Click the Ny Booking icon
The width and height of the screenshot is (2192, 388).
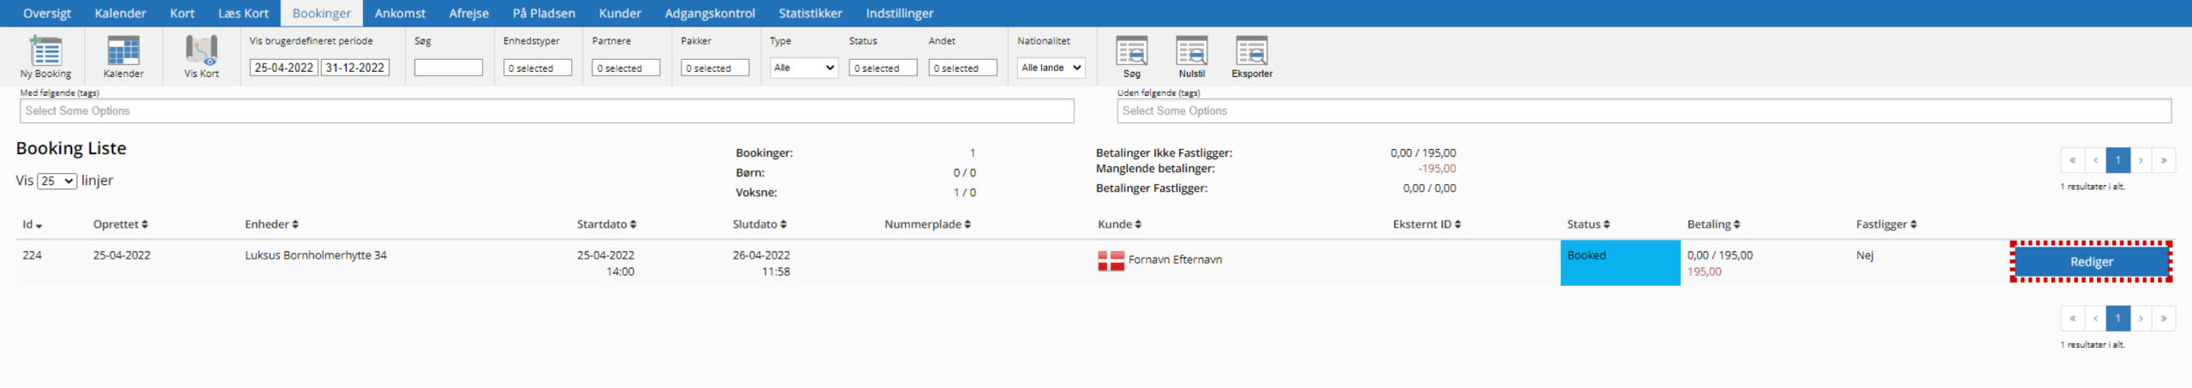tap(45, 52)
